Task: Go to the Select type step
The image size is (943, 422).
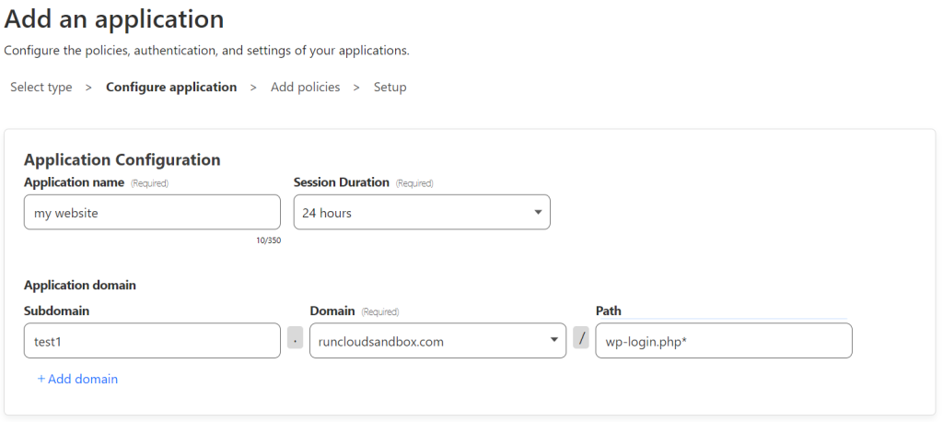Action: [41, 88]
